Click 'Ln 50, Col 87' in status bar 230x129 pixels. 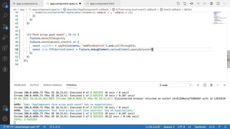point(153,127)
